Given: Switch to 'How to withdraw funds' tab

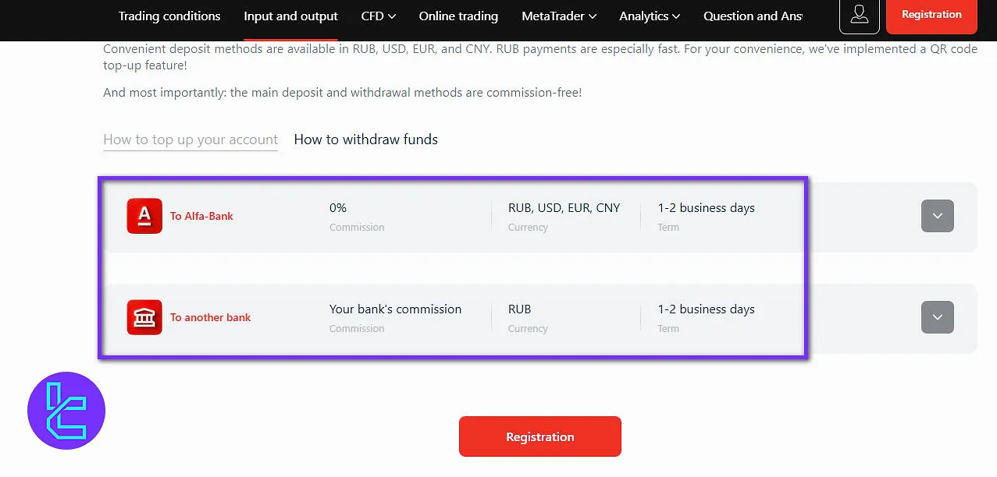Looking at the screenshot, I should [365, 140].
